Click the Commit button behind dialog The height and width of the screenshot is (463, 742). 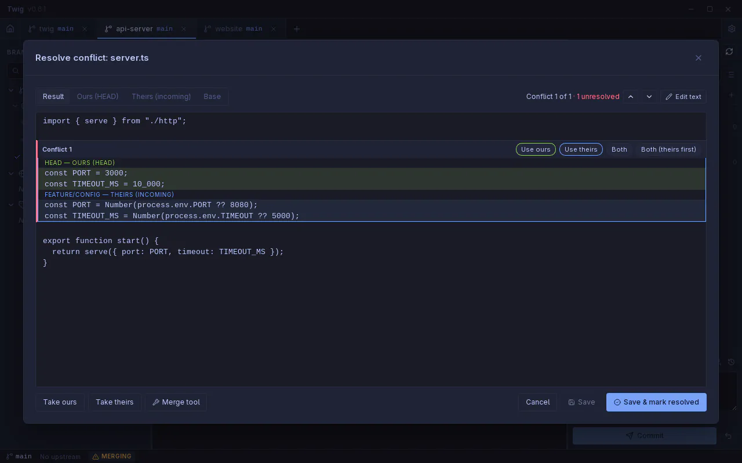point(645,436)
